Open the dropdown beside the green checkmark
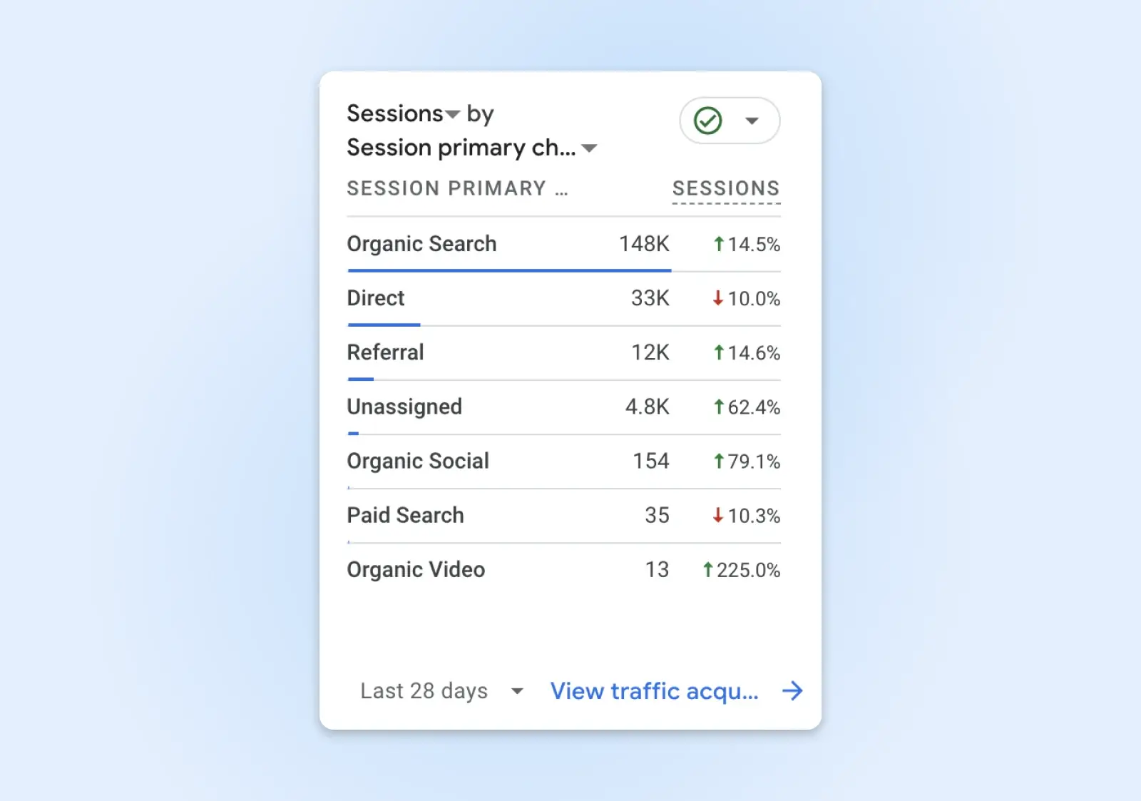This screenshot has height=801, width=1141. point(752,121)
